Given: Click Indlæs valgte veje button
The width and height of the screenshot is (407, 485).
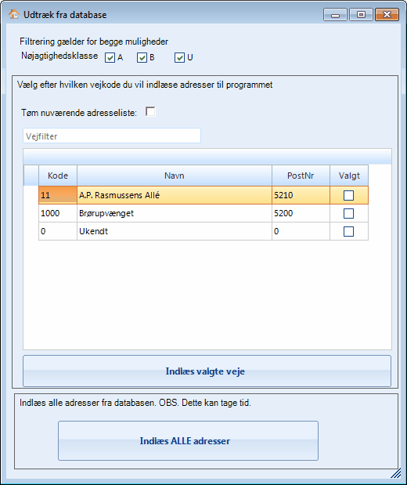Looking at the screenshot, I should (x=207, y=371).
